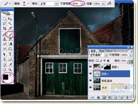
Task: Click the 填充 70% field
Action: (125, 61)
